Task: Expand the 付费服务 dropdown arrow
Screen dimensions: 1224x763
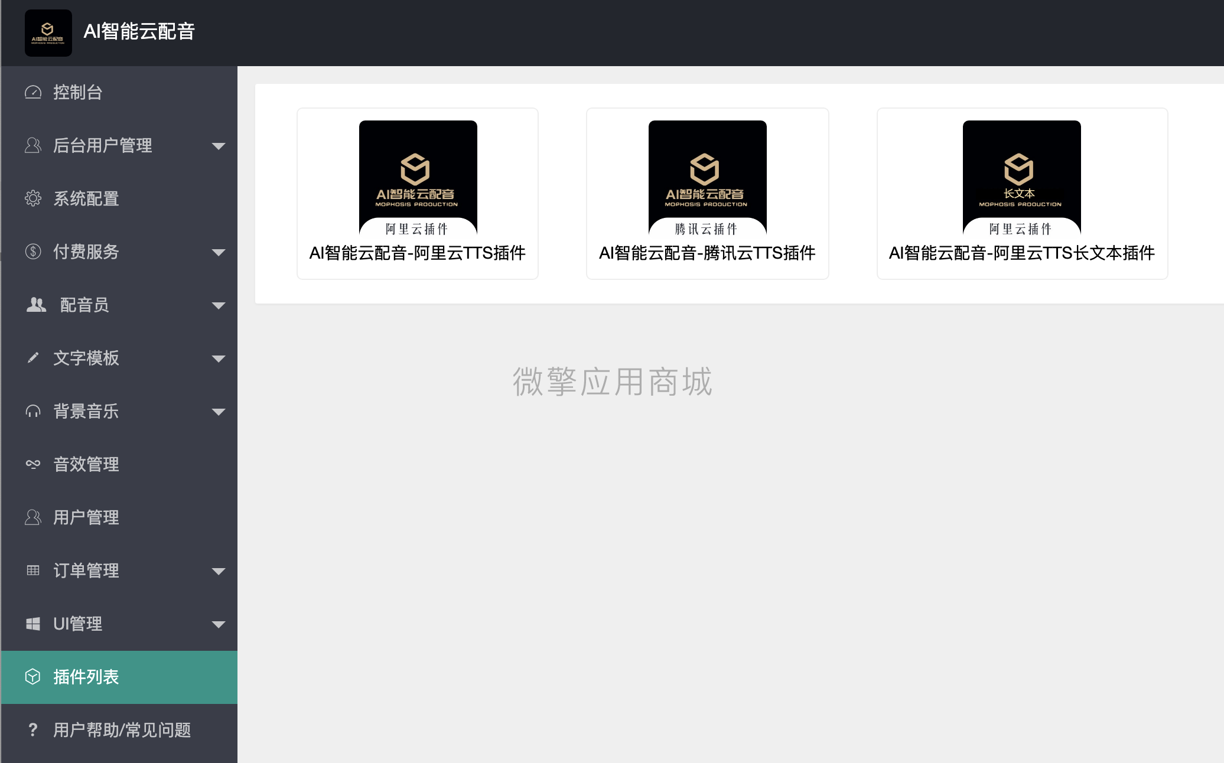Action: click(219, 252)
